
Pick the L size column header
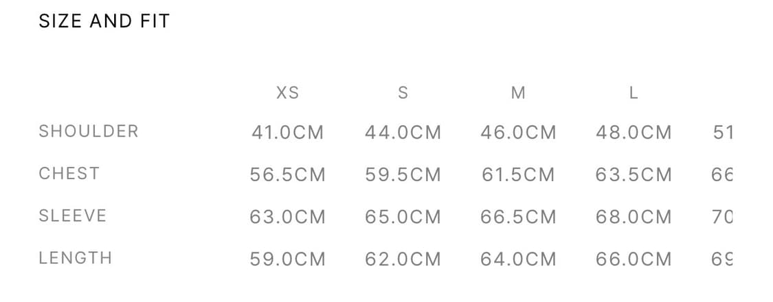634,93
